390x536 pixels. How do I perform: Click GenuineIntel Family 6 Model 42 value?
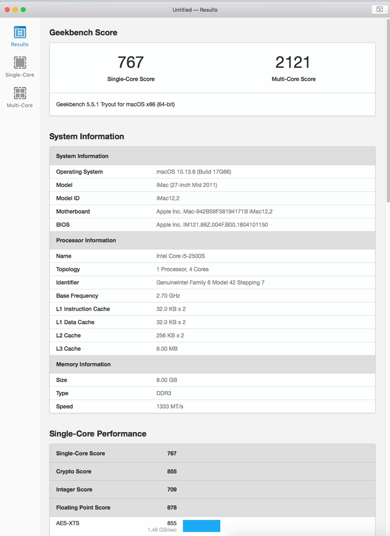(x=210, y=282)
